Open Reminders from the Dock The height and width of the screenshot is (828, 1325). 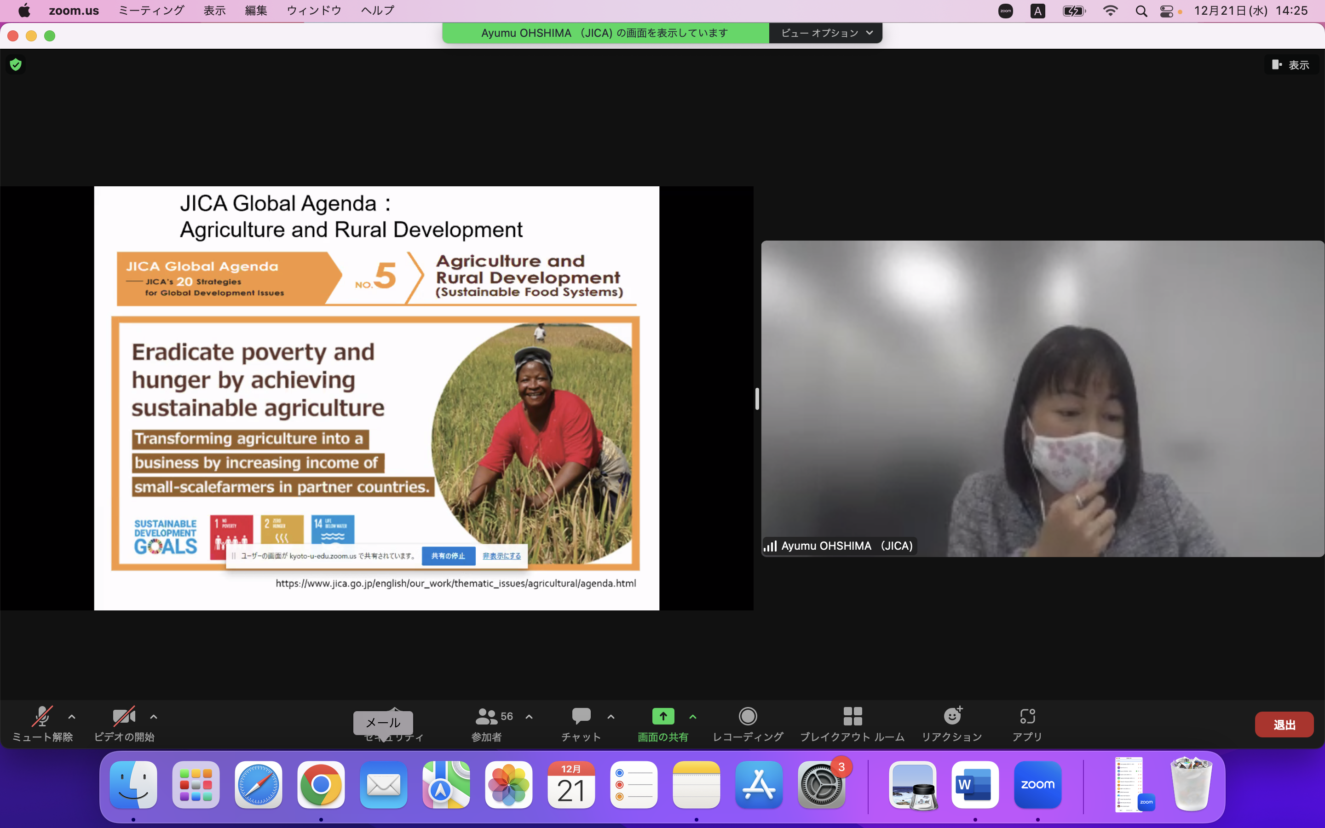pyautogui.click(x=634, y=785)
